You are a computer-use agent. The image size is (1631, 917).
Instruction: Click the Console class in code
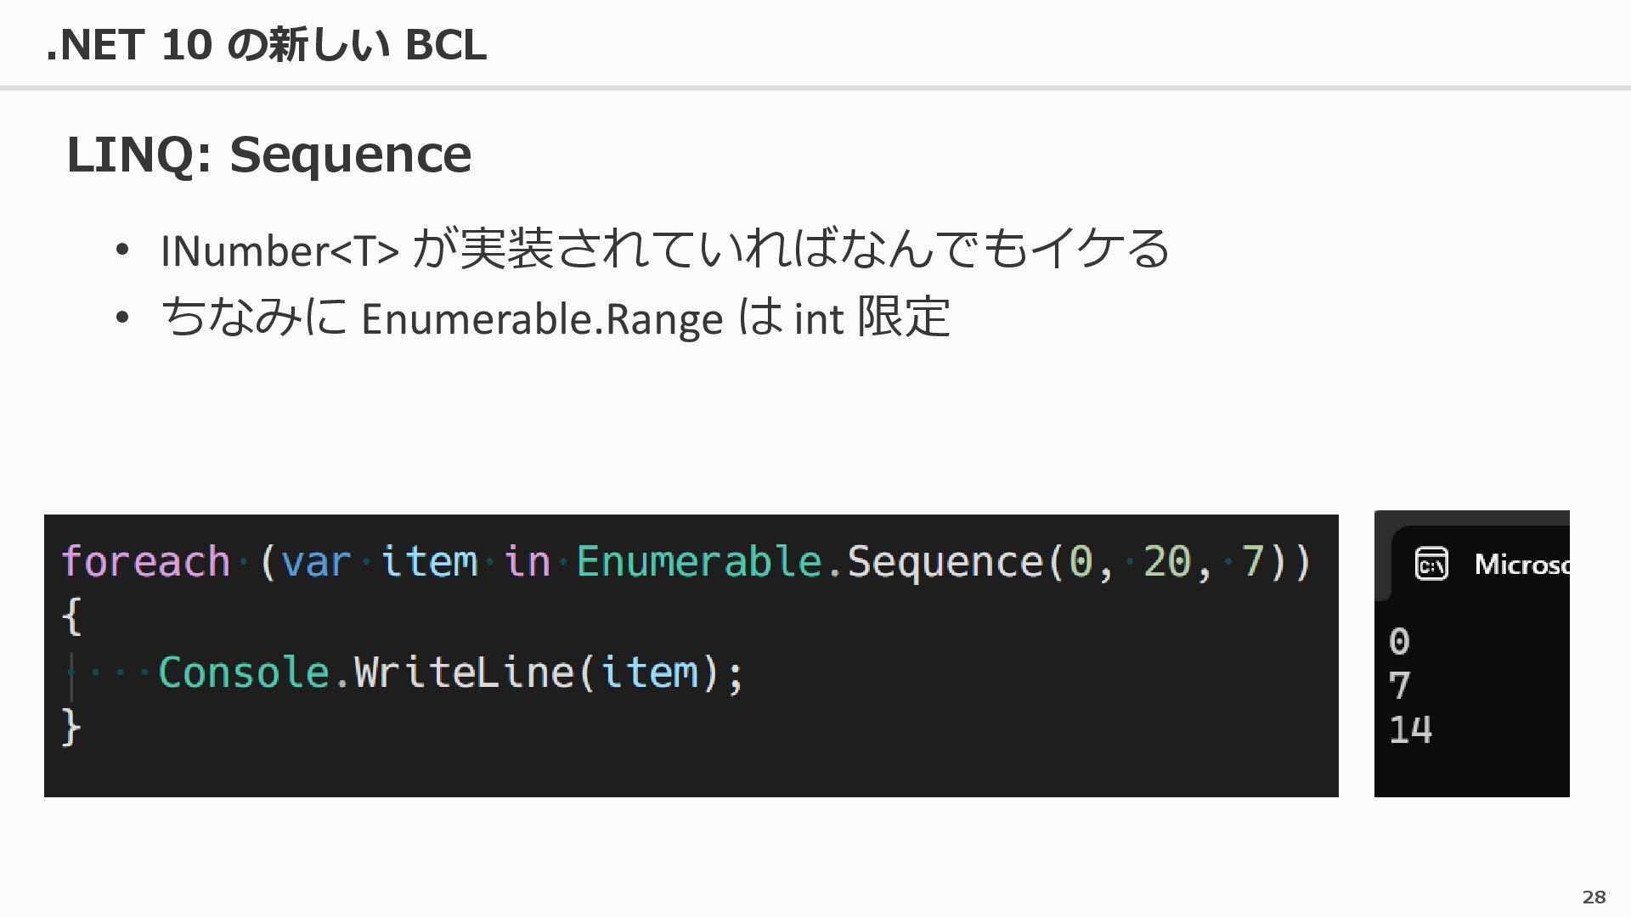[244, 672]
